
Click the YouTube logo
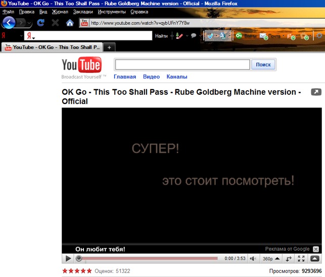[x=82, y=65]
